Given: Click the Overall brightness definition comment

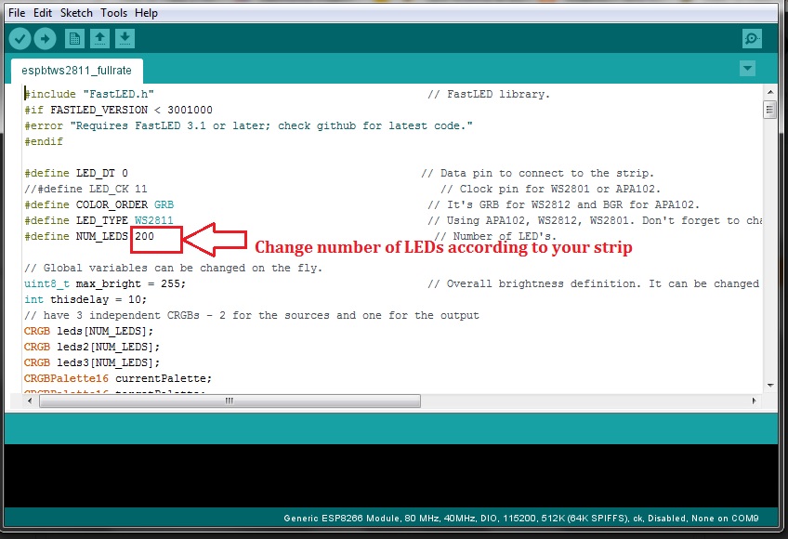Looking at the screenshot, I should click(594, 284).
